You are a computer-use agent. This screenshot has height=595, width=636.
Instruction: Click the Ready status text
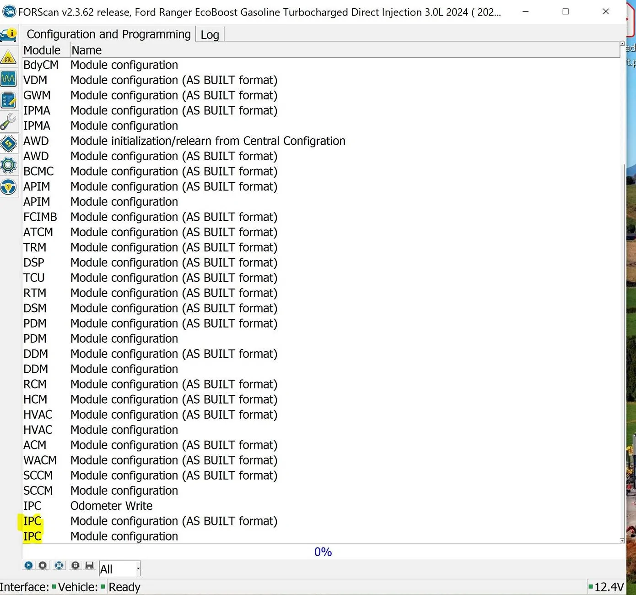tap(124, 587)
